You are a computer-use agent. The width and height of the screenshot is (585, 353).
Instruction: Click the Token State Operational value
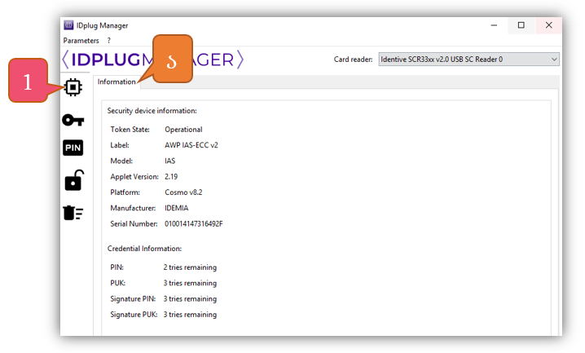[183, 130]
